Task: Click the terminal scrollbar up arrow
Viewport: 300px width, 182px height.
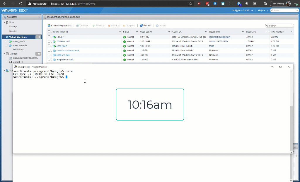Action: (x=291, y=71)
